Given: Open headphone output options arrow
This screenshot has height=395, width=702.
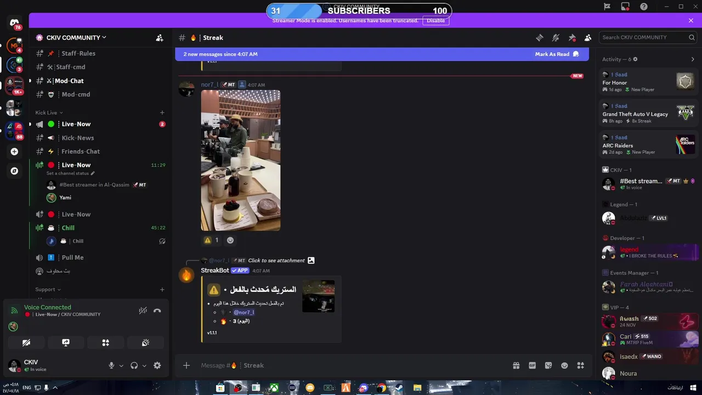Looking at the screenshot, I should pyautogui.click(x=144, y=366).
